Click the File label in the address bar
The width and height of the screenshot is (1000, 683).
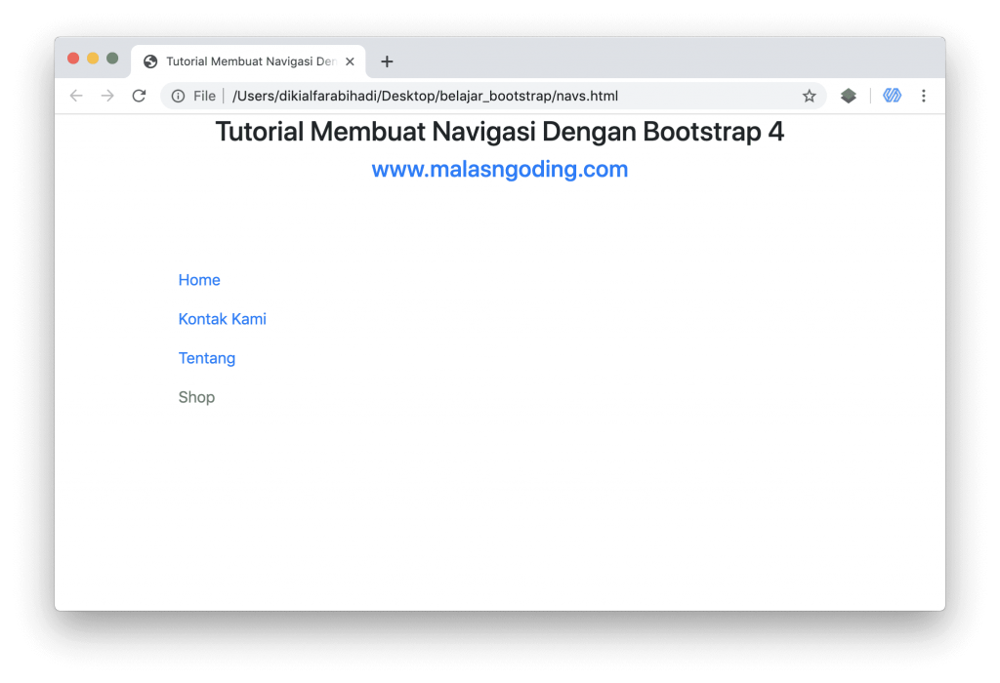click(204, 96)
